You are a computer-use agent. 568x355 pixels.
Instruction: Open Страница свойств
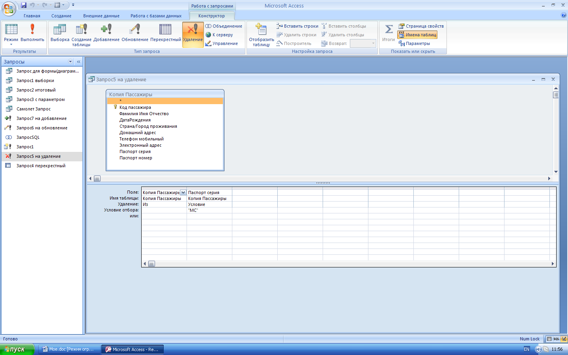coord(421,26)
